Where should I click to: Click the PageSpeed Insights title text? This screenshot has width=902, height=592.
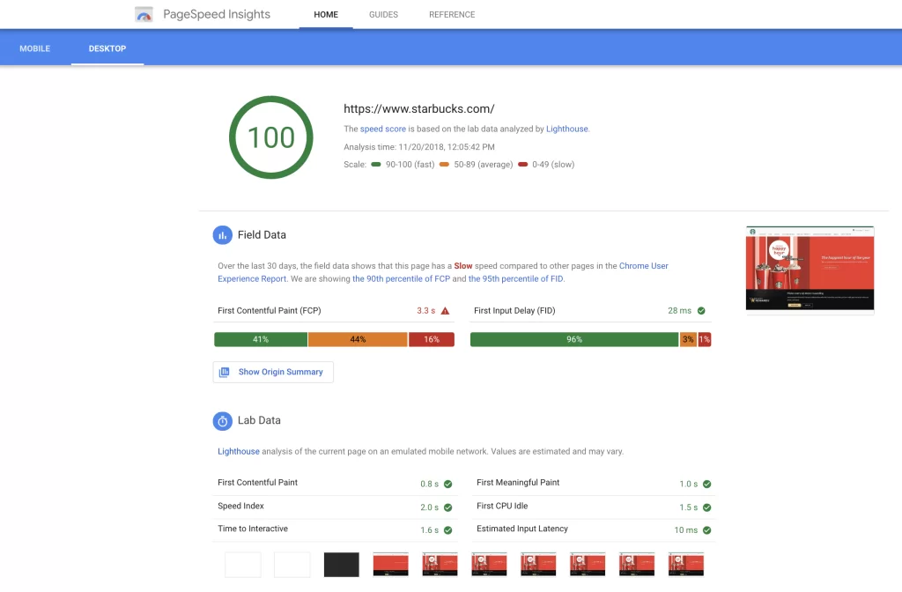coord(217,14)
